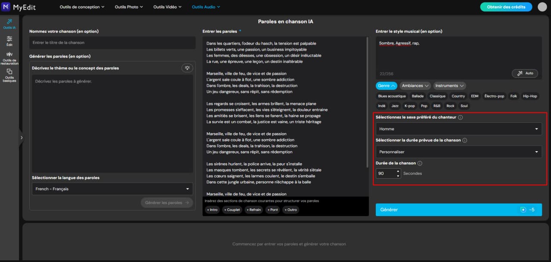Viewport: 551px width, 262px height.
Task: Insert a Refrain section tag
Action: [x=254, y=210]
